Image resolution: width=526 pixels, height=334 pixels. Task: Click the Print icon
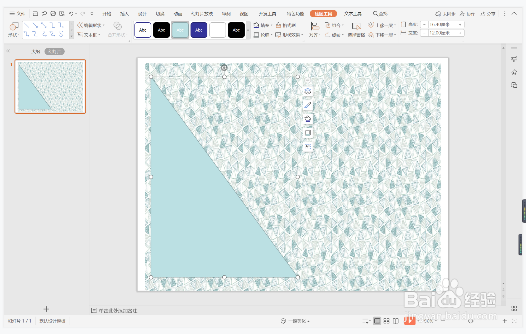[53, 13]
